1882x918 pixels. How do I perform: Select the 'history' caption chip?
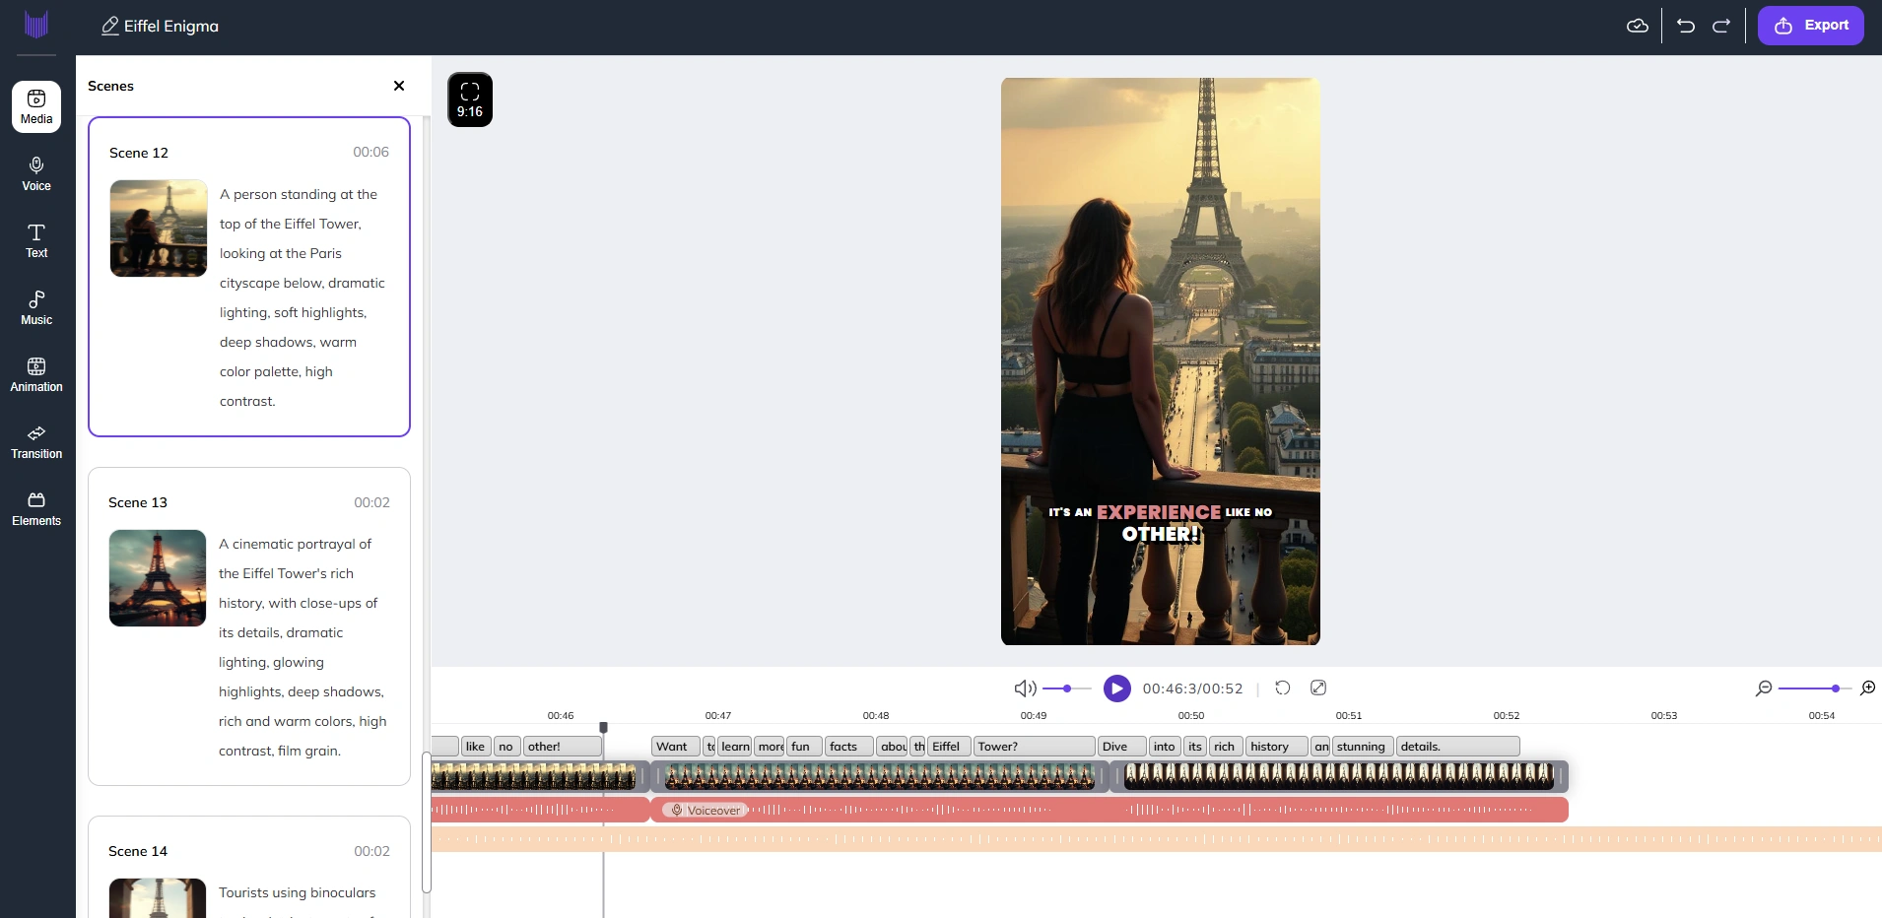[1276, 747]
